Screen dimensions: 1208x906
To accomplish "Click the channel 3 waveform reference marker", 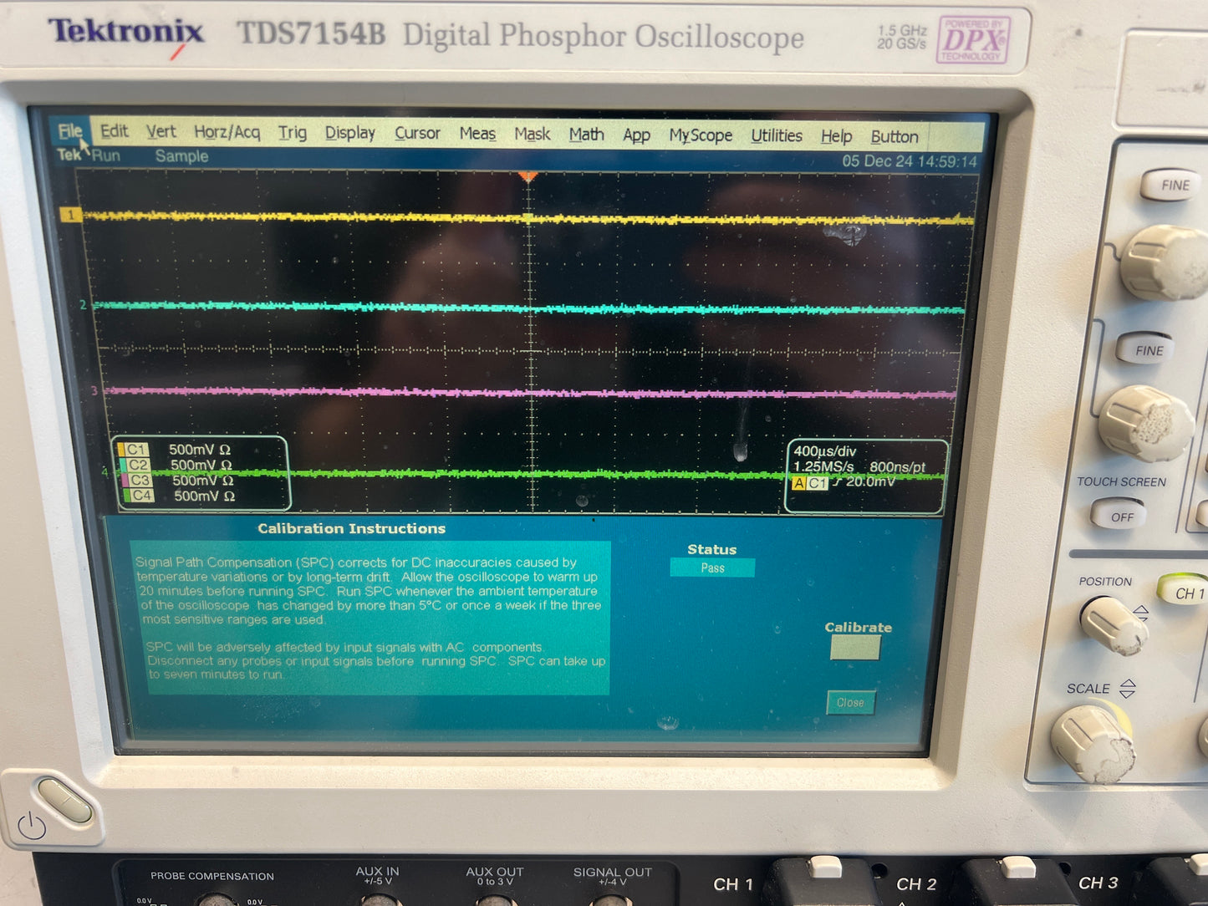I will point(94,391).
